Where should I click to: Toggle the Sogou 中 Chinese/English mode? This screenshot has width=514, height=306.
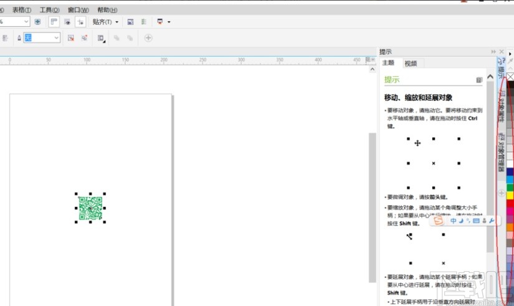[453, 221]
